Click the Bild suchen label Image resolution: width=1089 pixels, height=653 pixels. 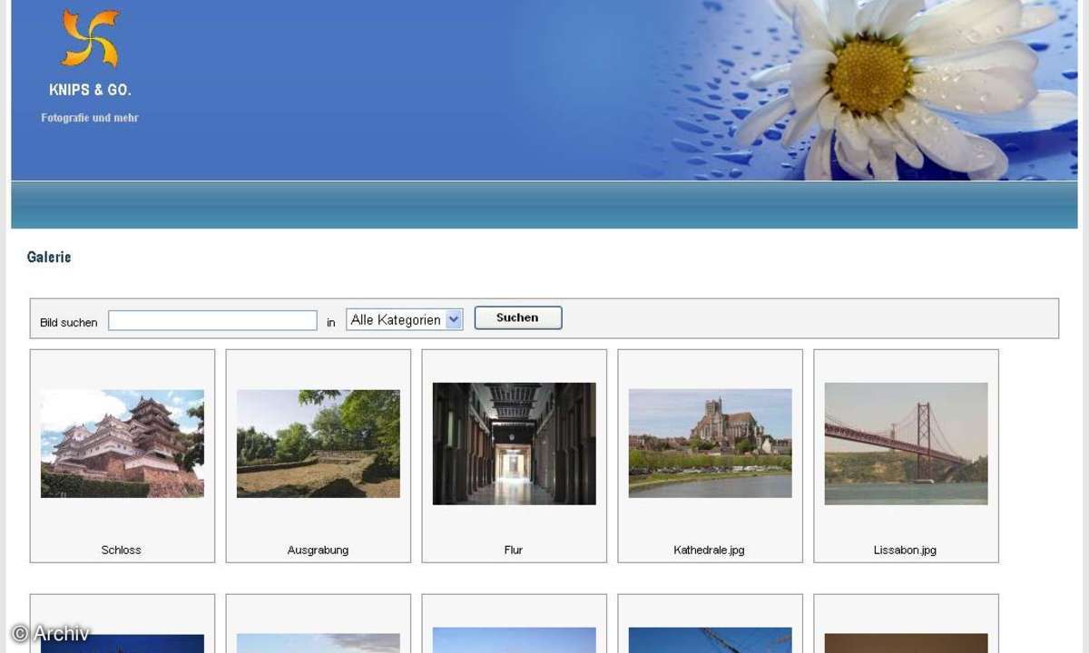(x=69, y=322)
